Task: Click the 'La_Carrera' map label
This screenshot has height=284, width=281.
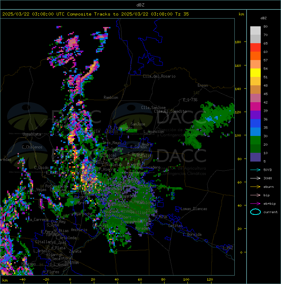Action: 38,220
